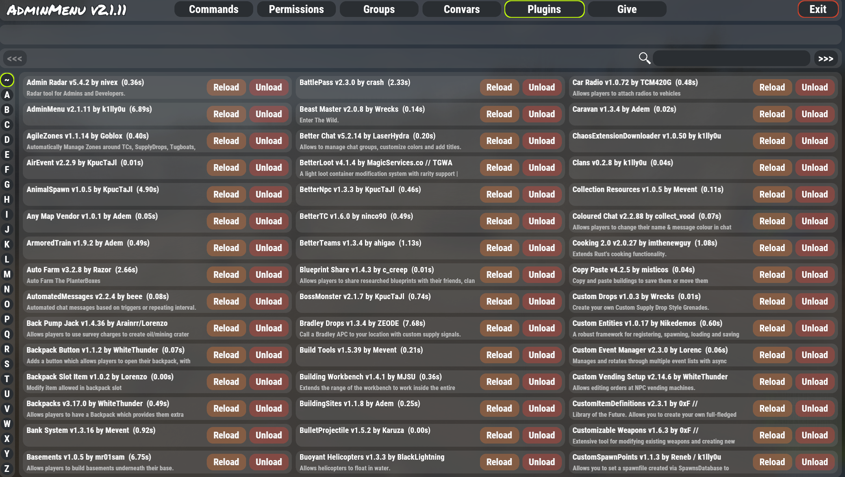Click the plugin search input field
The width and height of the screenshot is (845, 477).
pyautogui.click(x=731, y=59)
